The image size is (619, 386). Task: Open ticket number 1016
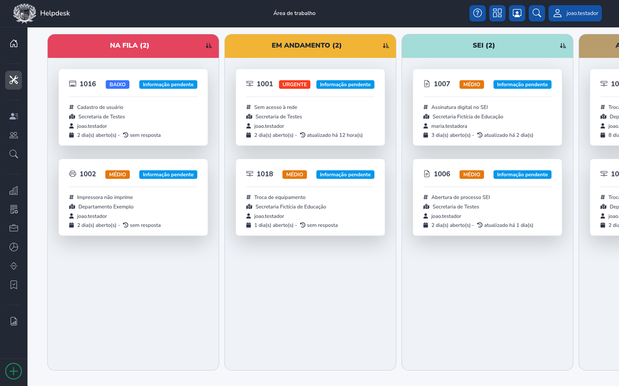(x=88, y=84)
